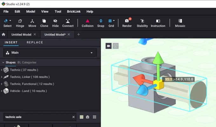Screen dimensions: 216x127
Task: Open the View menu
Action: click(x=45, y=11)
